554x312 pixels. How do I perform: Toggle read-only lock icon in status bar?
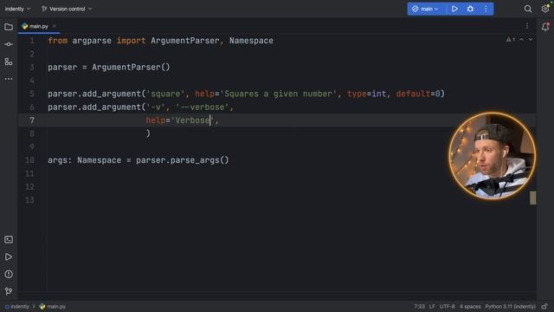coord(544,306)
